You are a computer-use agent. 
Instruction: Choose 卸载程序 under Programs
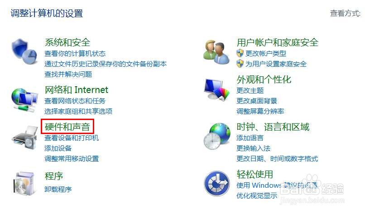(58, 190)
